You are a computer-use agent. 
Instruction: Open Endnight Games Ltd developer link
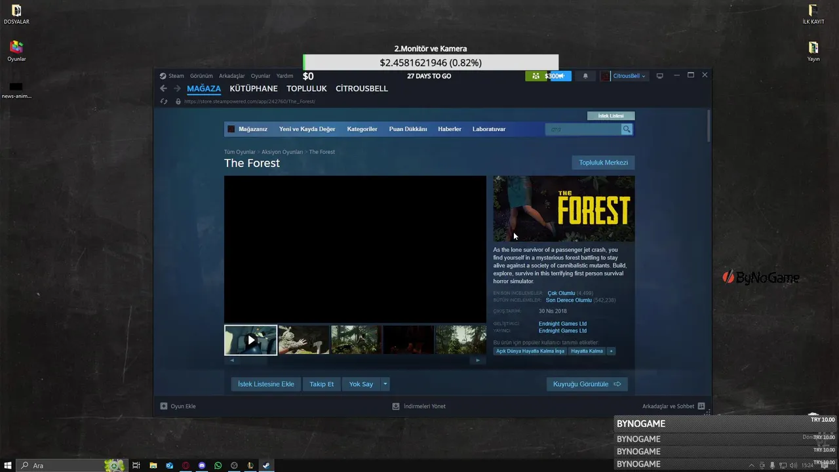pos(562,324)
